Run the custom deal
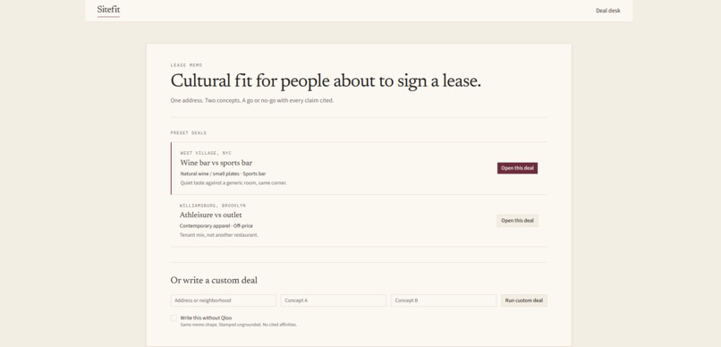This screenshot has height=347, width=721. click(x=524, y=300)
